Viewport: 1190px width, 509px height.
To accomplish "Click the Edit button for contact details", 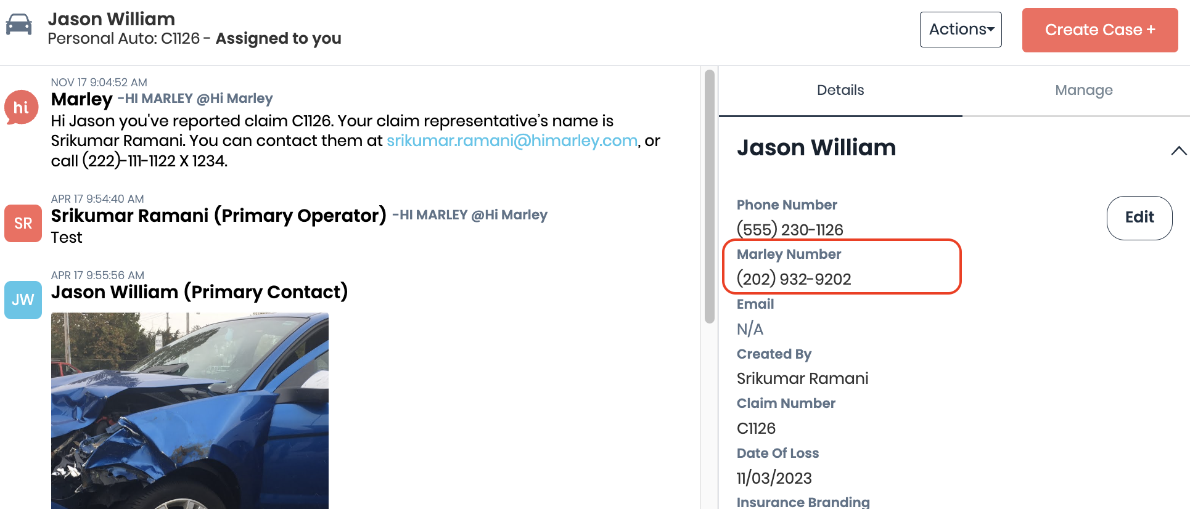I will 1139,218.
